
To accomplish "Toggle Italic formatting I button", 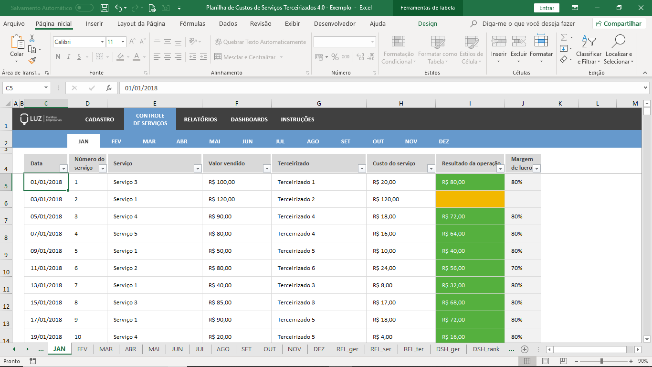I will click(69, 57).
